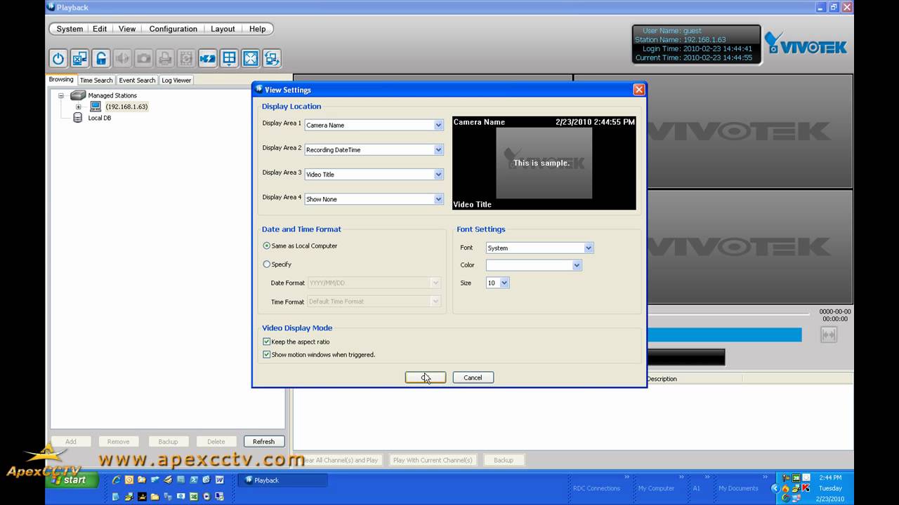This screenshot has width=899, height=505.
Task: Click the black gold-star Quick Launch icon
Action: coord(143,497)
